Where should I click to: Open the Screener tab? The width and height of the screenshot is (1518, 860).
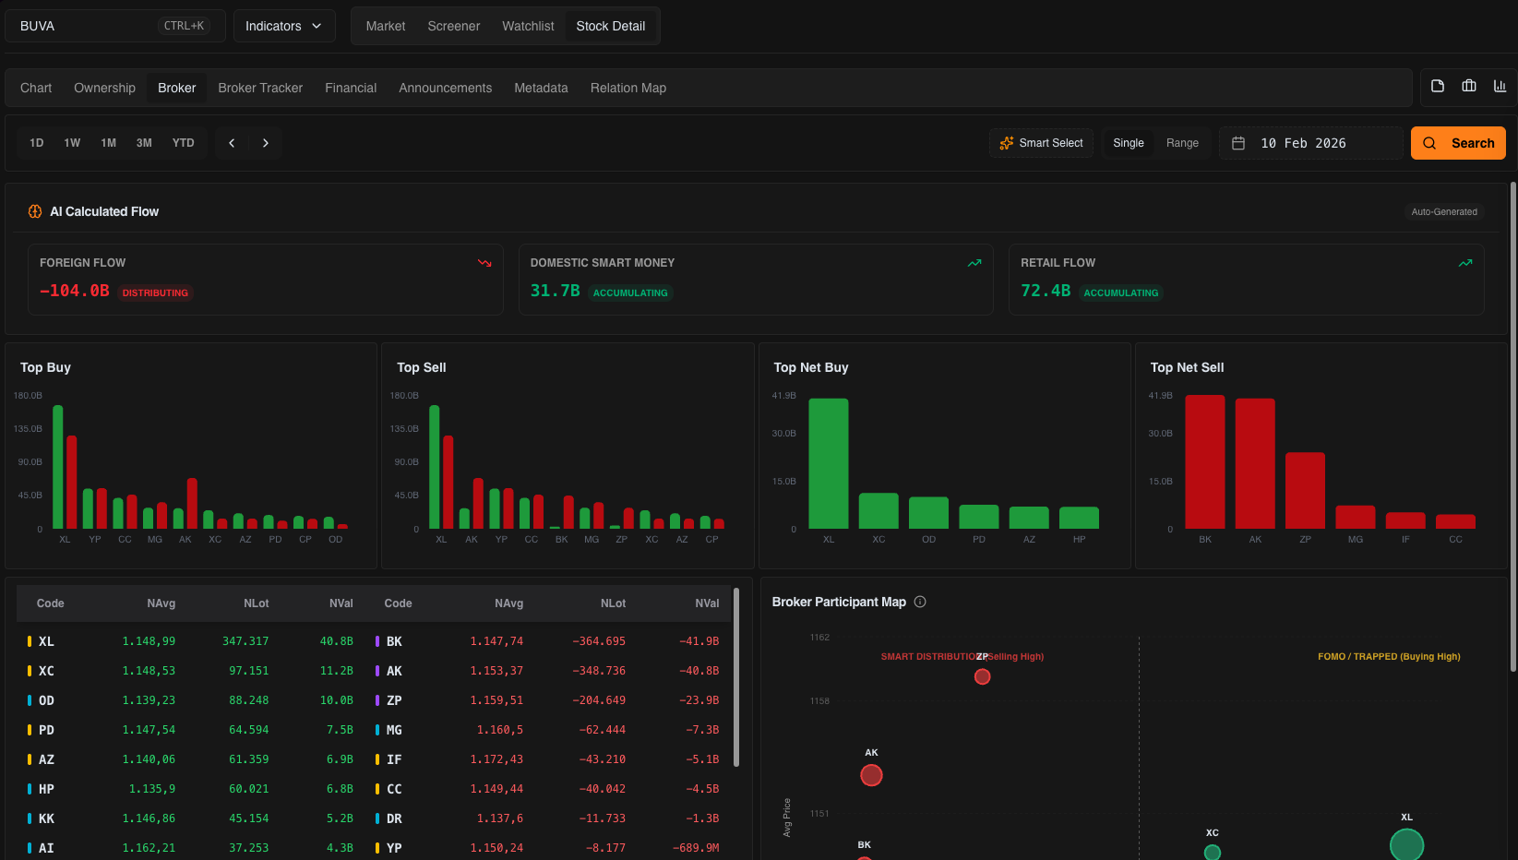point(453,26)
